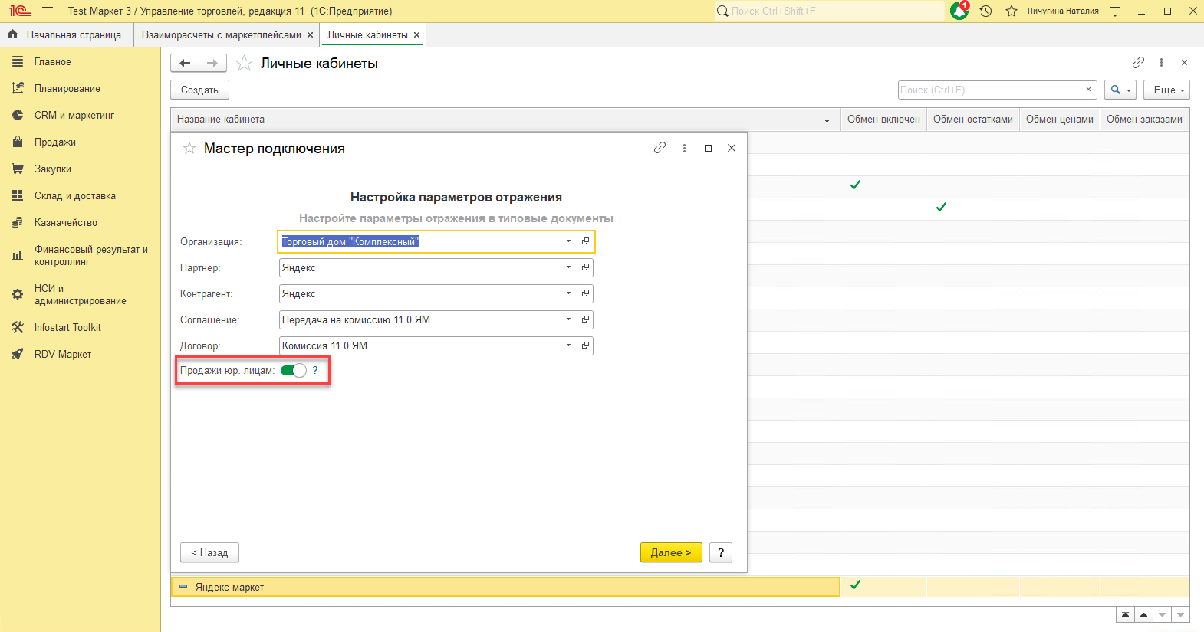Image resolution: width=1204 pixels, height=632 pixels.
Task: Select the Обмен ценами column header
Action: [1059, 119]
